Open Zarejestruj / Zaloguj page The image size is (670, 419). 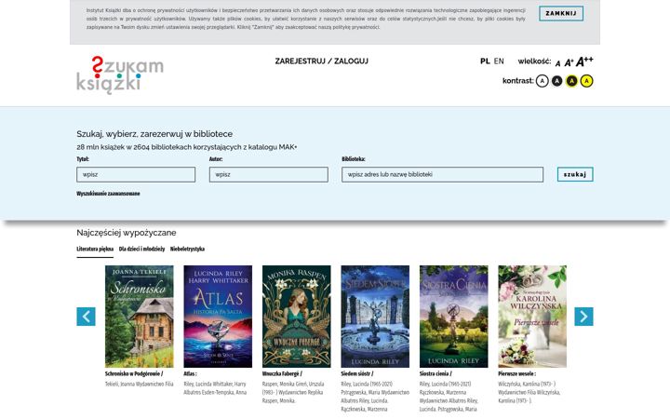321,61
